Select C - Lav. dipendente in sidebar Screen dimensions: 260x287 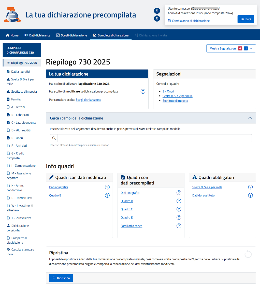pos(24,123)
